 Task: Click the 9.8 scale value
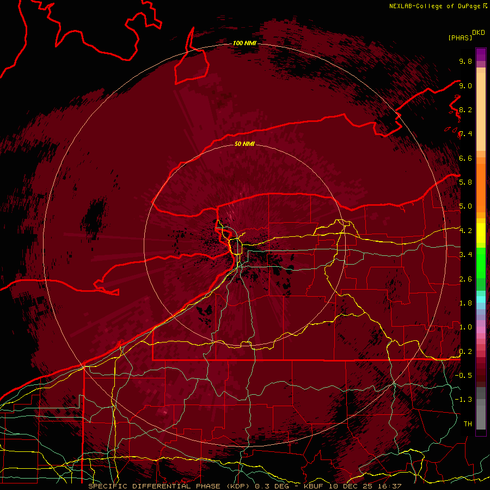[x=465, y=61]
